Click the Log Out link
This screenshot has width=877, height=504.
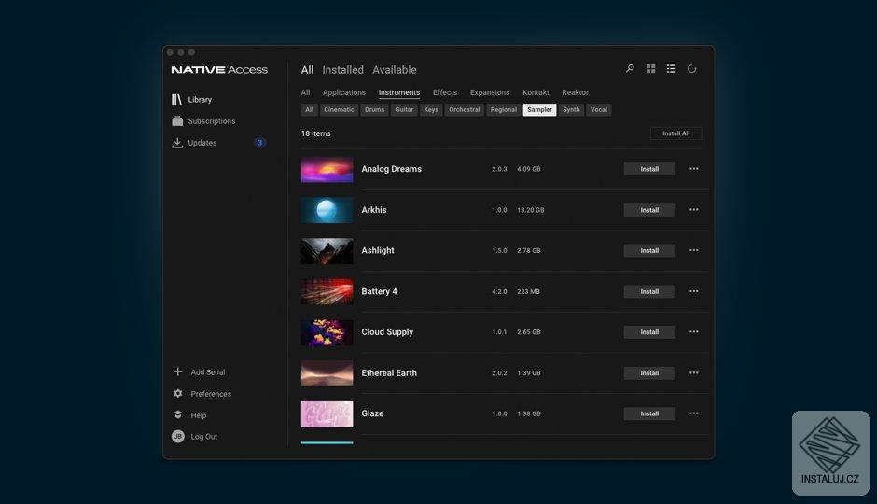(204, 436)
